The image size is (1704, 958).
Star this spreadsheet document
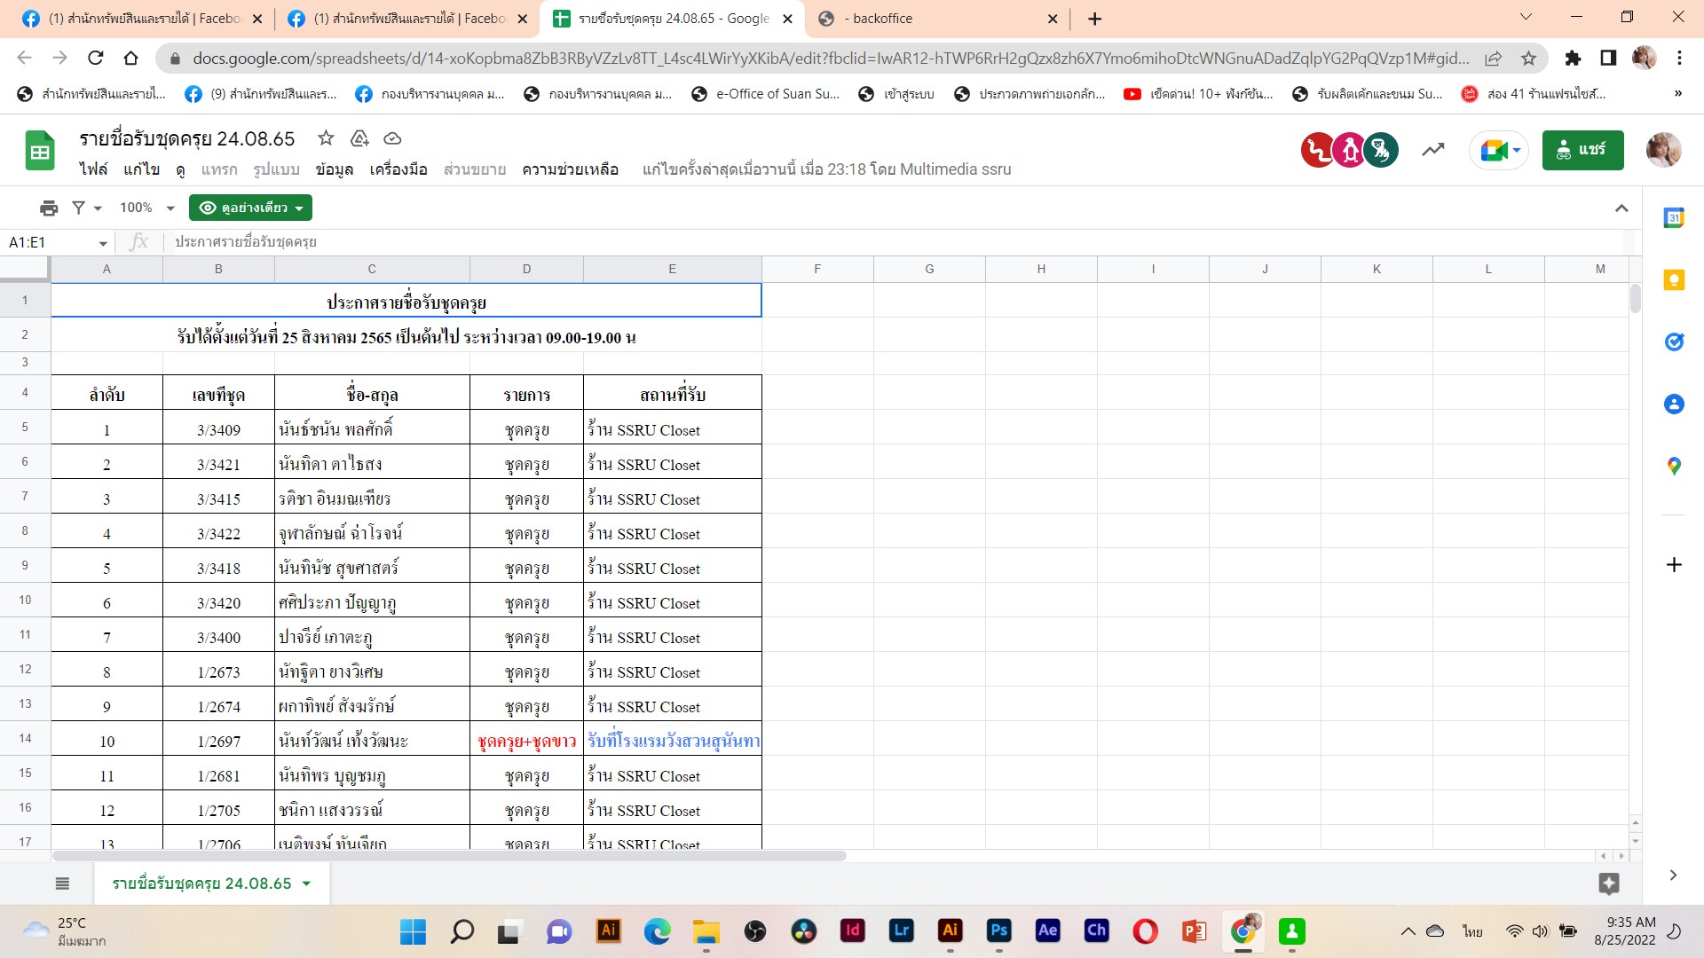pyautogui.click(x=326, y=138)
